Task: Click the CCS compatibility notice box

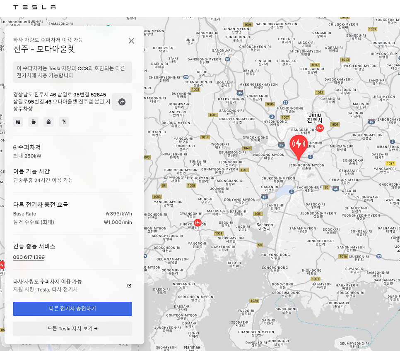Action: [73, 72]
